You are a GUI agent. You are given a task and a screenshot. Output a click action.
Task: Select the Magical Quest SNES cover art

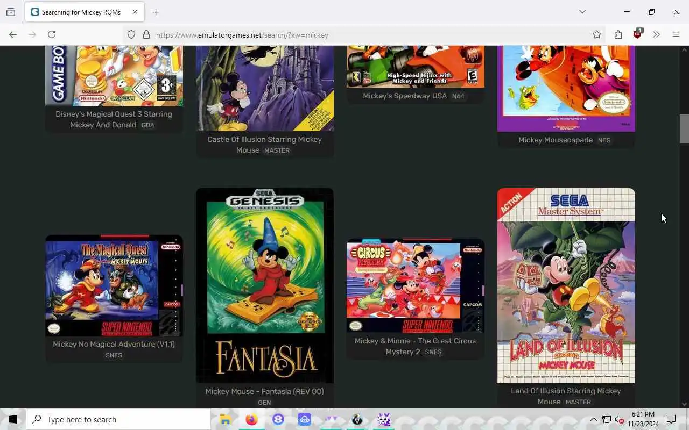click(114, 285)
